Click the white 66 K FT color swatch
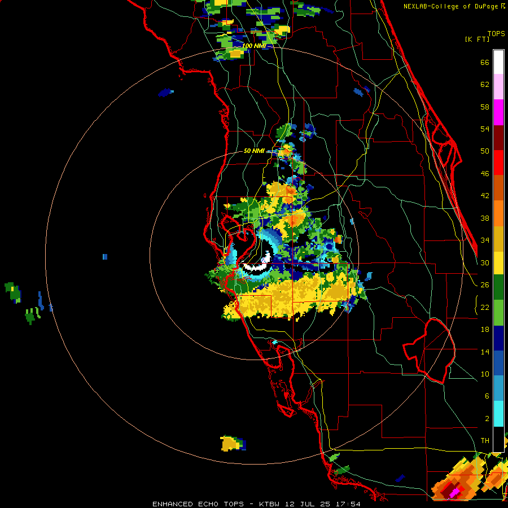 (498, 62)
